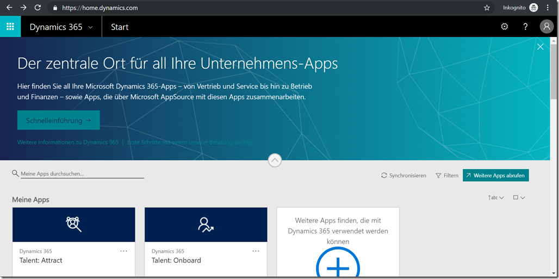Open more options on Talent: Onboard tile

(256, 251)
